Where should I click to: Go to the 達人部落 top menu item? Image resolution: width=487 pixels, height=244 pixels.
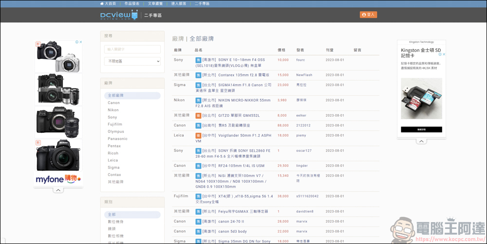click(x=178, y=3)
